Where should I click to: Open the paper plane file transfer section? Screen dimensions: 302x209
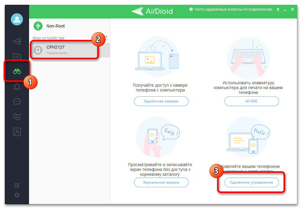tap(17, 41)
